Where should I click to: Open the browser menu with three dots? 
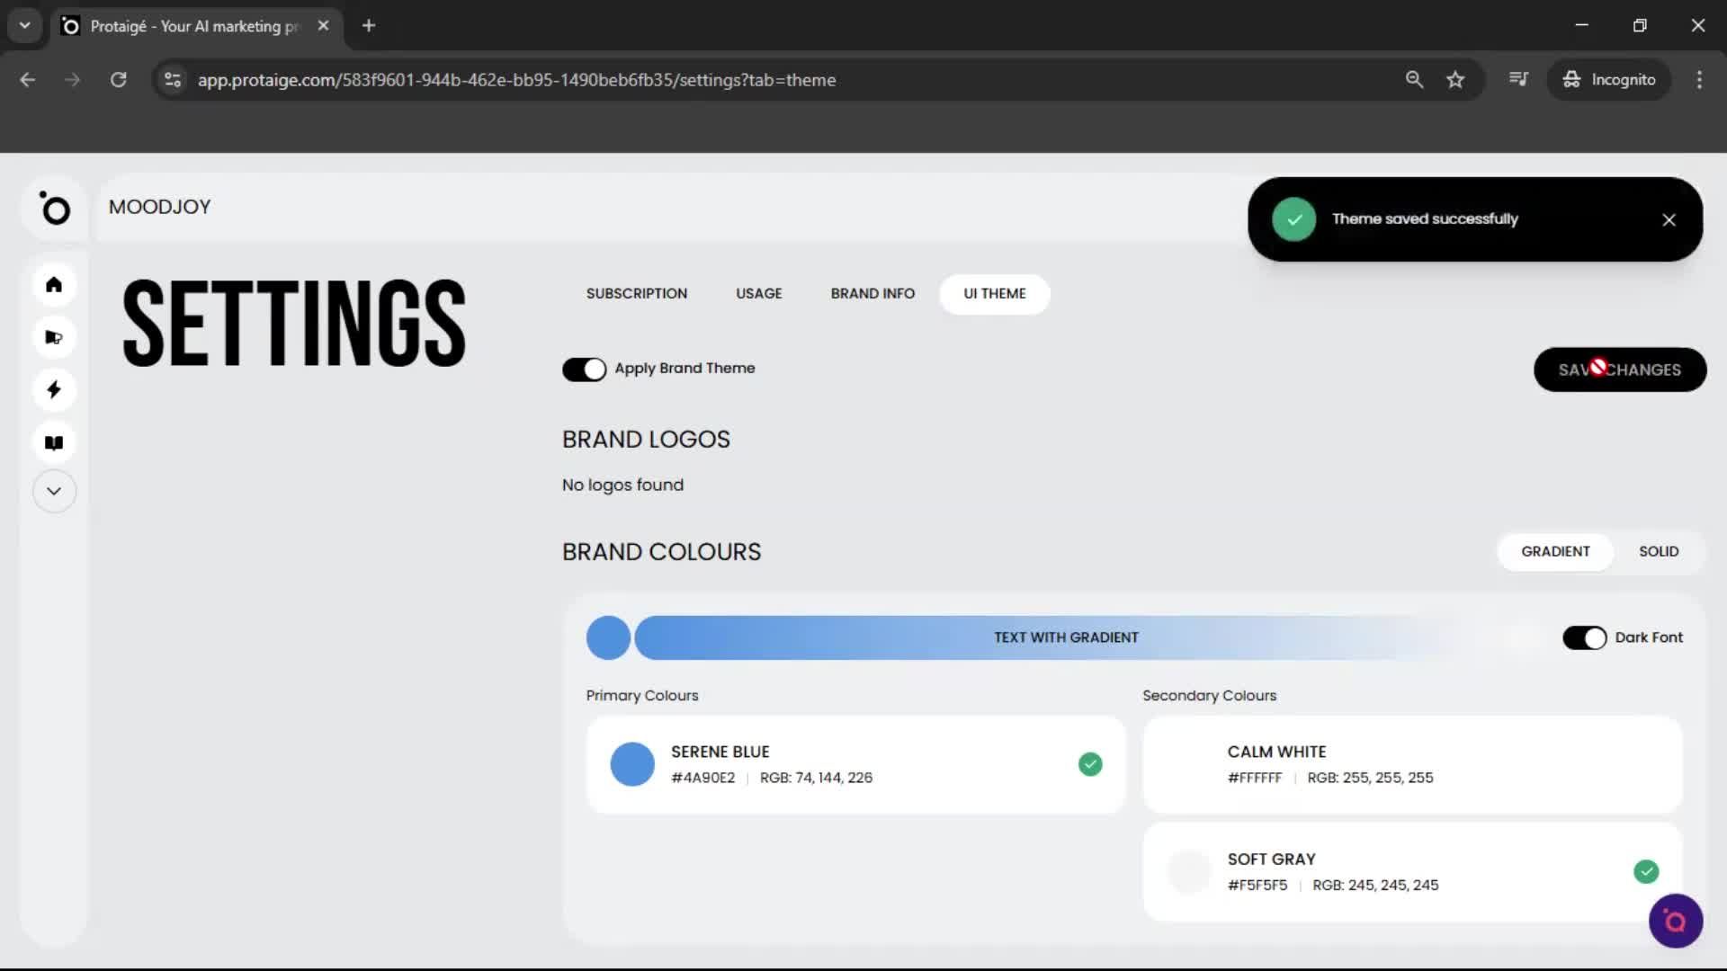point(1699,79)
